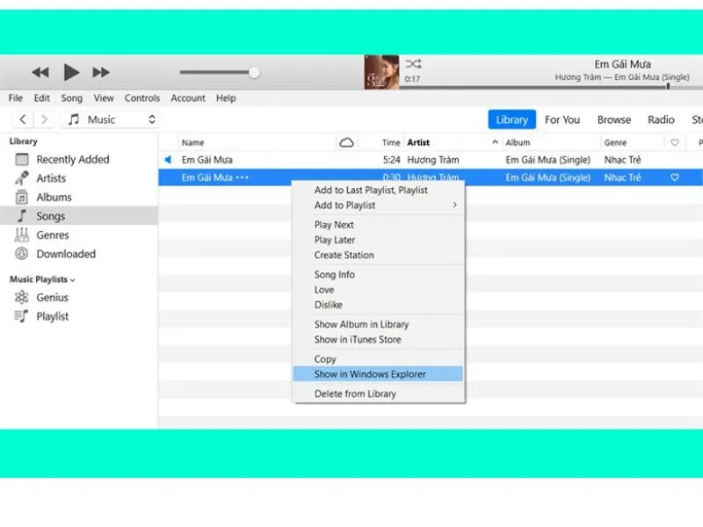
Task: Select Songs in the sidebar
Action: click(x=79, y=216)
